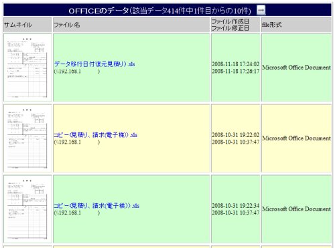The image size is (335, 248).
Task: Select the 2008-10-31 19:22:34 creation date
Action: coord(236,206)
